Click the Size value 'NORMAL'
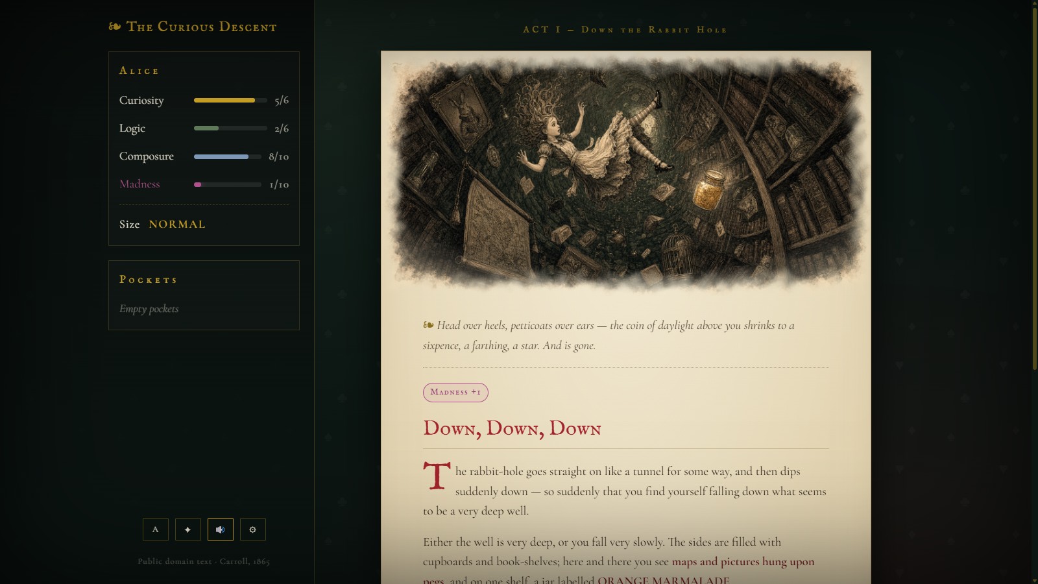The width and height of the screenshot is (1038, 584). pyautogui.click(x=177, y=224)
